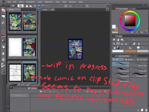Open CLIP STUDIO via the spiral icon
149x112 pixels.
click(x=21, y=6)
